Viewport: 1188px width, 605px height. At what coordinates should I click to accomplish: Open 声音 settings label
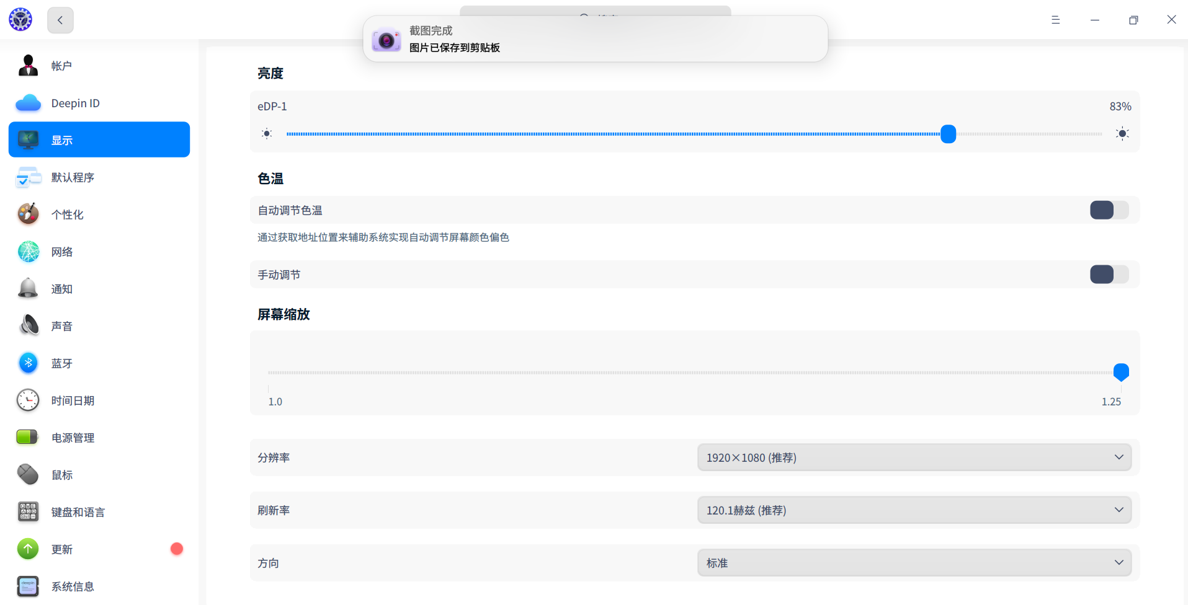pyautogui.click(x=62, y=326)
